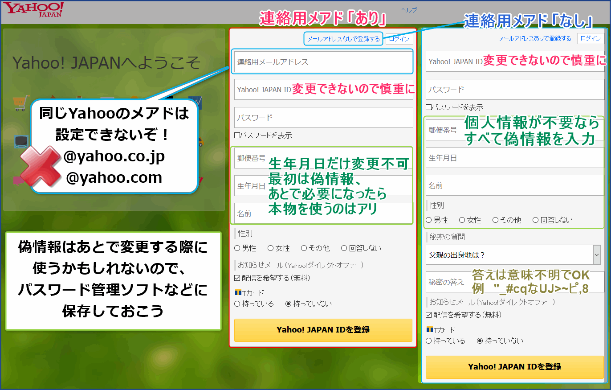Click 郵便番号 field in the contact-email form

324,158
